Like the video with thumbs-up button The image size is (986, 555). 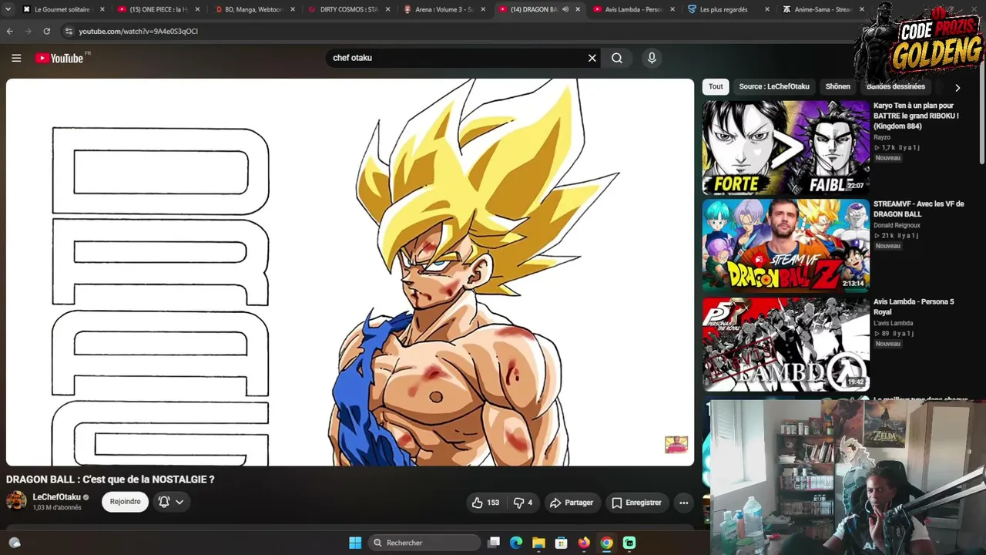point(487,503)
